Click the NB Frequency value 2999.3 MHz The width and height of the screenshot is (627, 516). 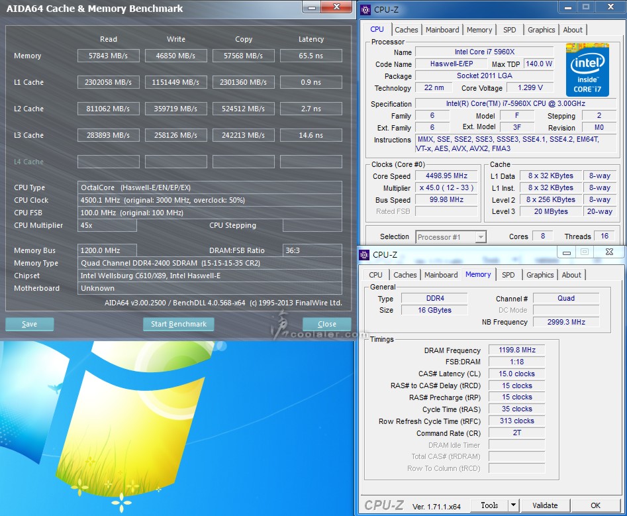(x=566, y=322)
